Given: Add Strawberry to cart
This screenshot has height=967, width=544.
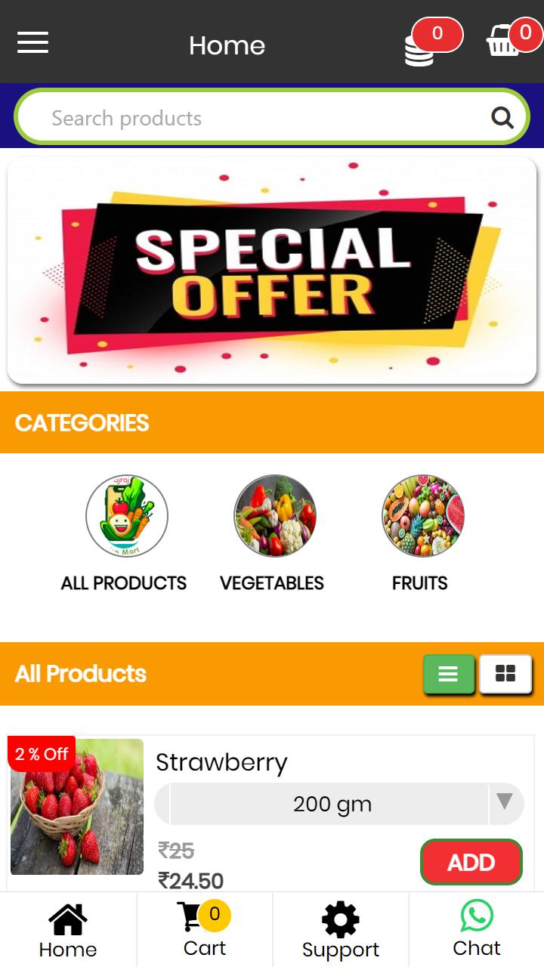Looking at the screenshot, I should 471,862.
